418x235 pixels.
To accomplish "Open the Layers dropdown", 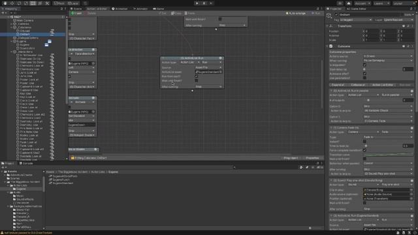I will point(381,3).
